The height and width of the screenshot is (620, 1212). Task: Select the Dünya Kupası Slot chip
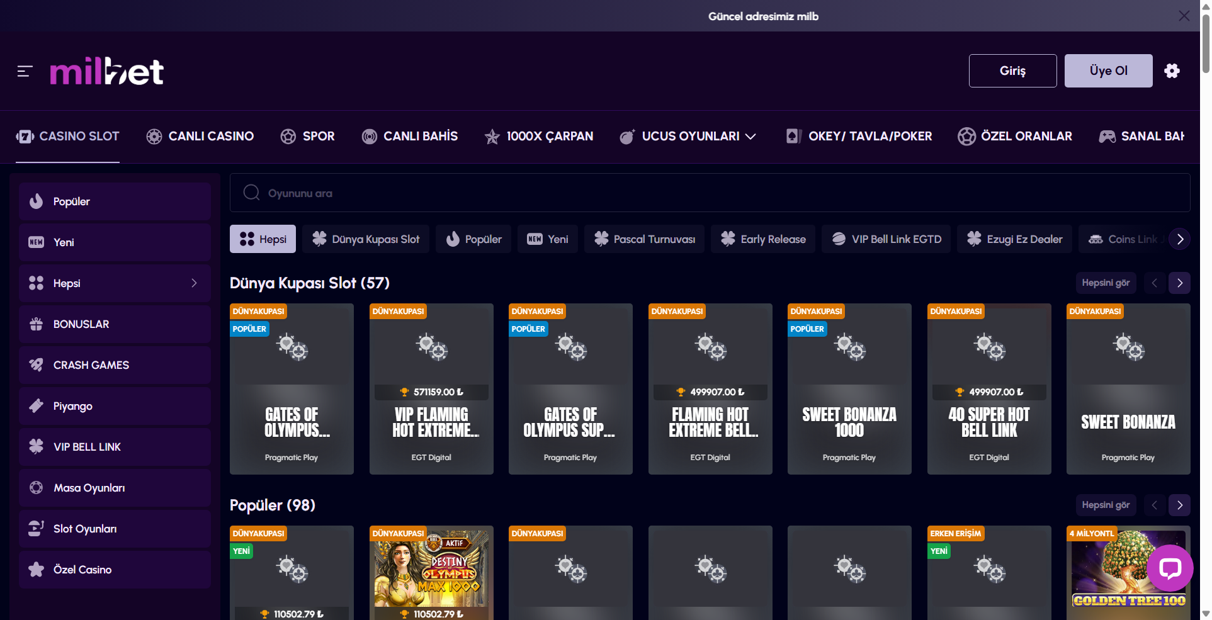click(x=366, y=239)
